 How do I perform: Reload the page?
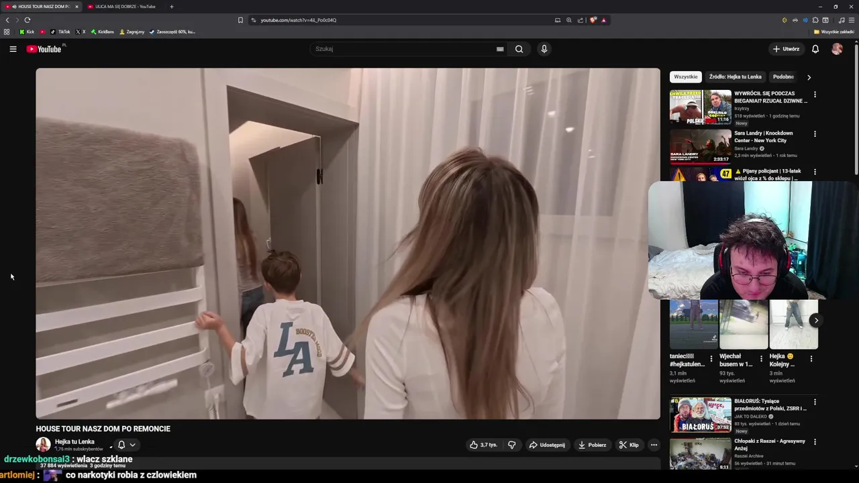point(28,20)
